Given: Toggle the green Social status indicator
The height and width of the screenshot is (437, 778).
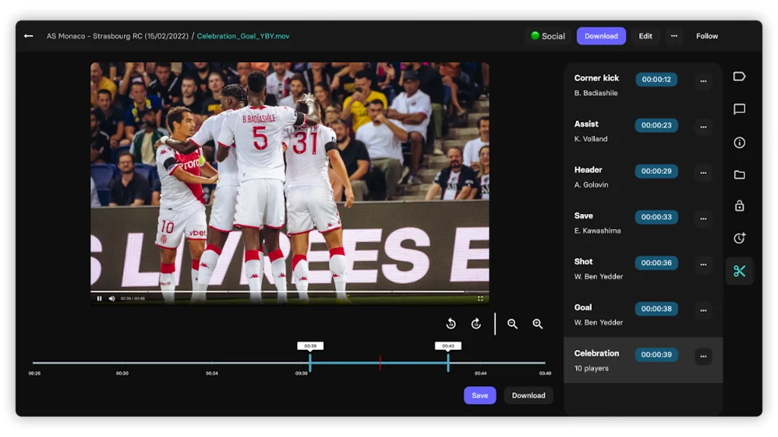Looking at the screenshot, I should click(547, 36).
